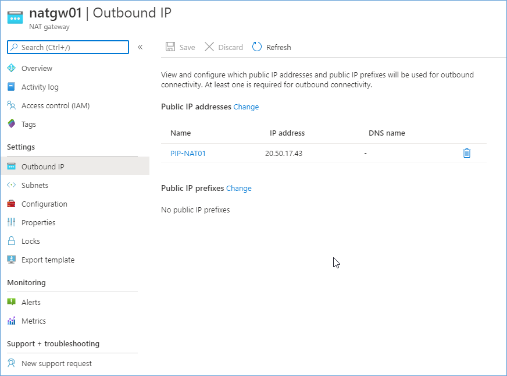This screenshot has width=507, height=376.
Task: Select Subnets in Settings
Action: 35,186
